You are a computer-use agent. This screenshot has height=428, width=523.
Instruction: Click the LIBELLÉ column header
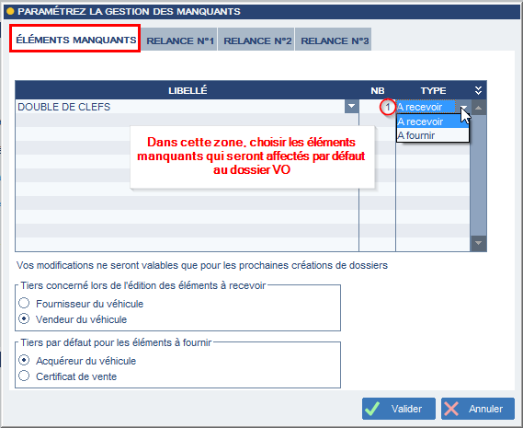pyautogui.click(x=188, y=90)
